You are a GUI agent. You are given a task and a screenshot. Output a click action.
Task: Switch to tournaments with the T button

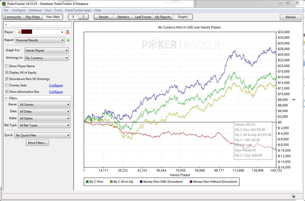click(x=84, y=17)
